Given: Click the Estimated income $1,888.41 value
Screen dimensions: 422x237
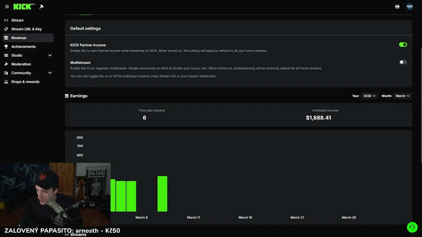Looking at the screenshot, I should [x=318, y=118].
